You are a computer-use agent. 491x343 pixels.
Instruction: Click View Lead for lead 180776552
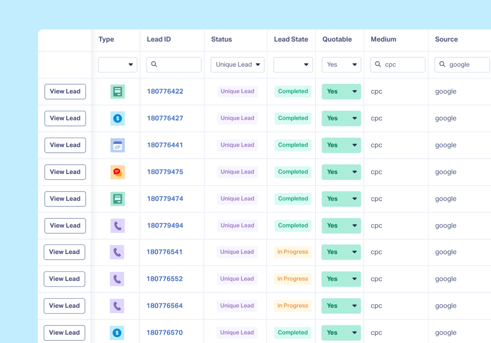coord(64,279)
